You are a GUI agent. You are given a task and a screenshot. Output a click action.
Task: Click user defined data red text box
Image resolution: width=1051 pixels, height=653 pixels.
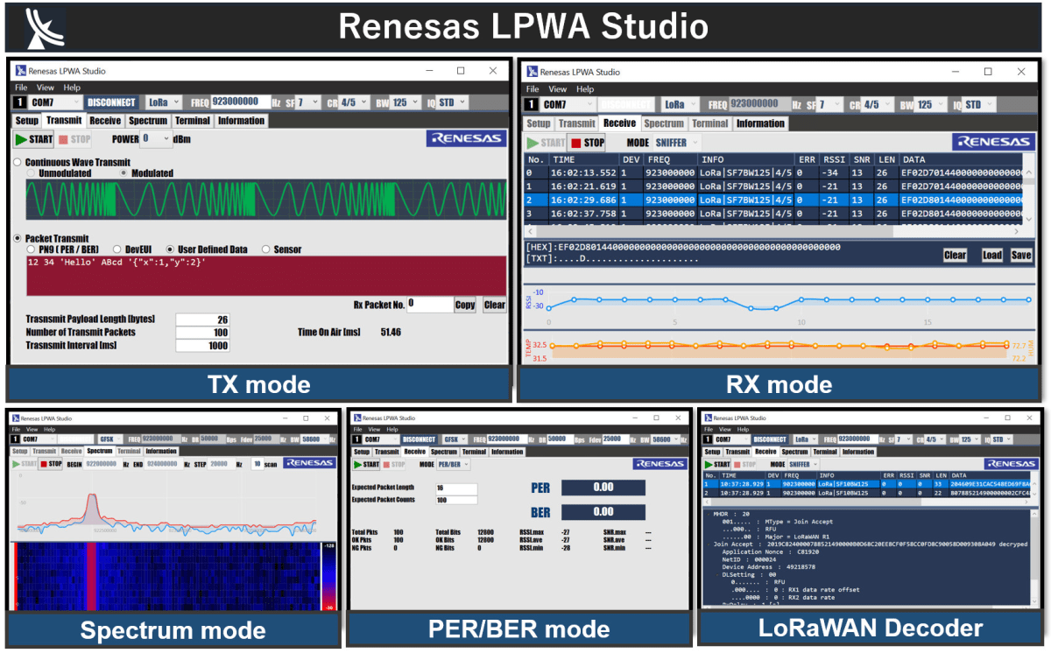pyautogui.click(x=266, y=275)
